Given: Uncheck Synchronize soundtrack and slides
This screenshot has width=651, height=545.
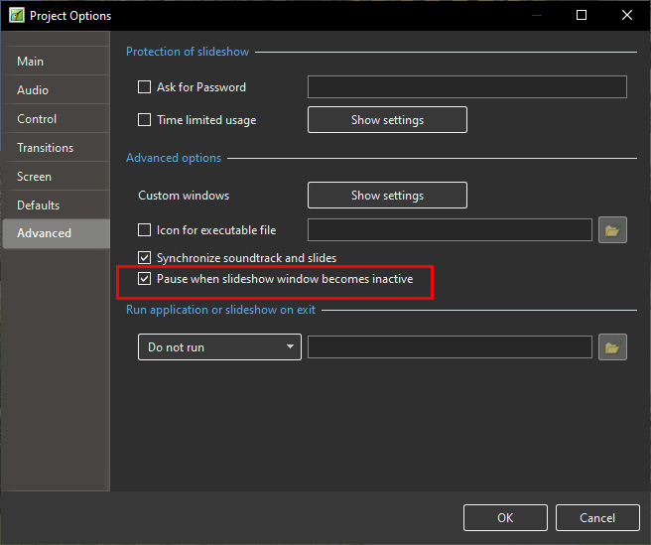Looking at the screenshot, I should point(145,258).
